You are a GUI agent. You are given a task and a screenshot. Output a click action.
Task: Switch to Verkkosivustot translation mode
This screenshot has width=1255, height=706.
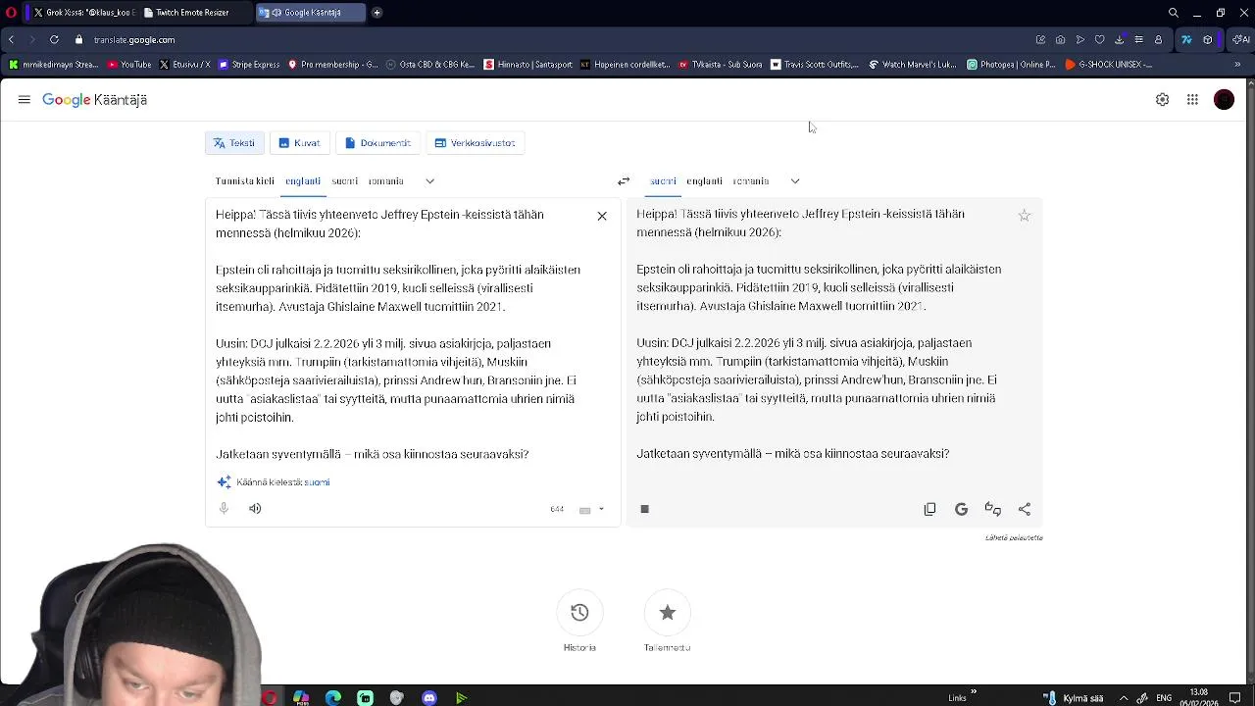[x=475, y=143]
